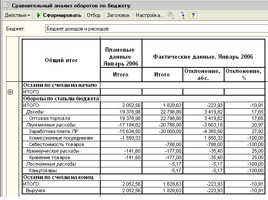Expand the ИТОГО group with plus icon
Screen dimensions: 268x200
pyautogui.click(x=10, y=92)
